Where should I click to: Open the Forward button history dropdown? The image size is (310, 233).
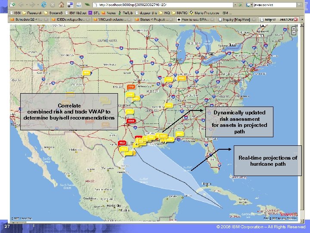37,5
